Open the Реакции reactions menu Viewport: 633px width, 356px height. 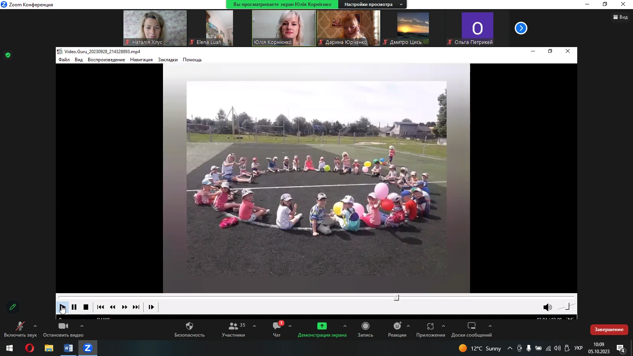coord(397,329)
